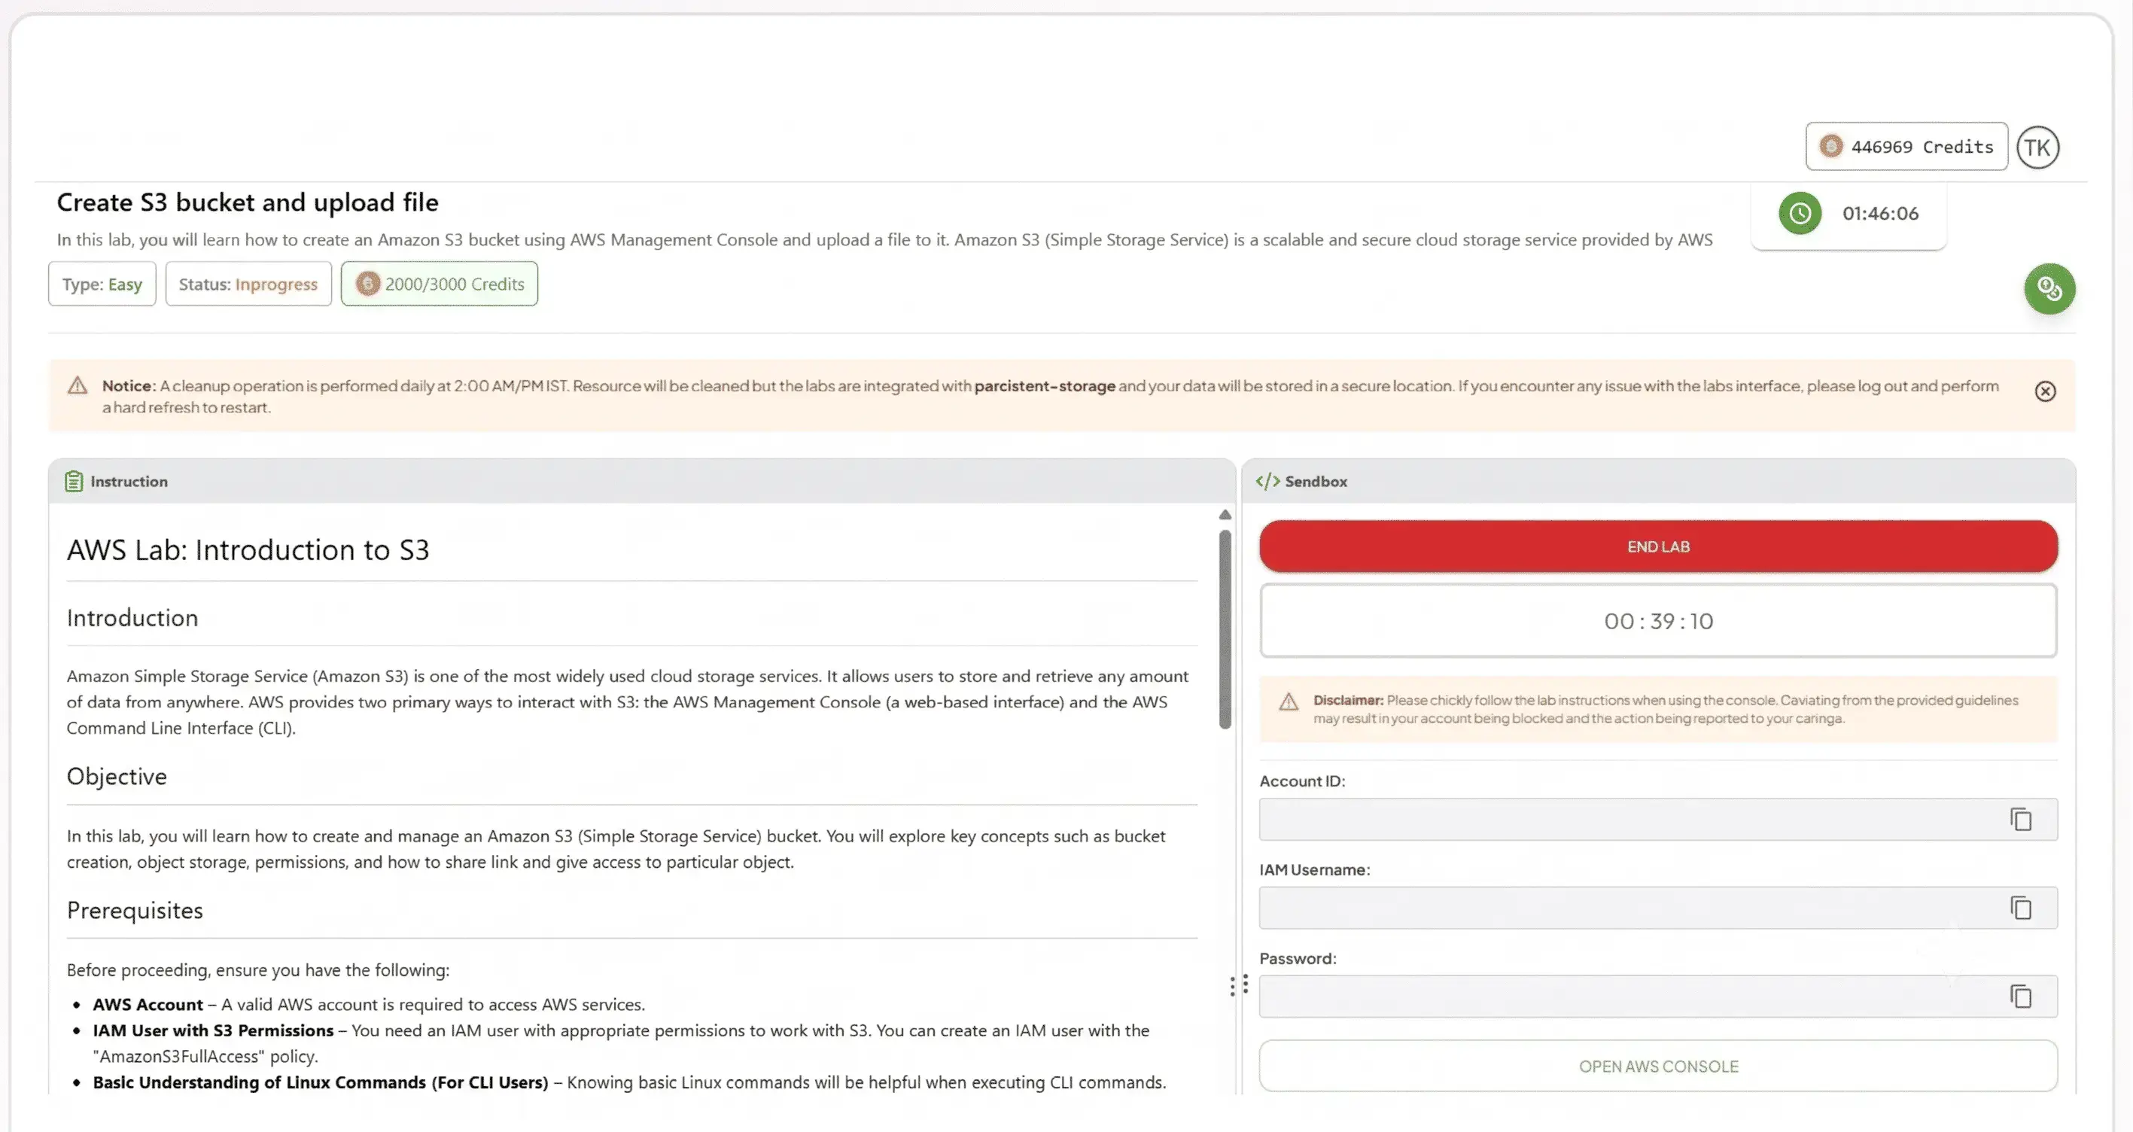Image resolution: width=2133 pixels, height=1132 pixels.
Task: Click the Sendbox code brackets icon
Action: coord(1267,481)
